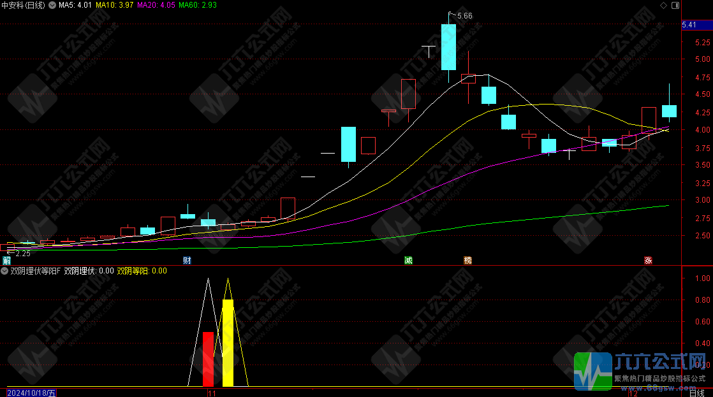The height and width of the screenshot is (397, 713).
Task: Click the red 涨 event marker icon
Action: point(648,261)
